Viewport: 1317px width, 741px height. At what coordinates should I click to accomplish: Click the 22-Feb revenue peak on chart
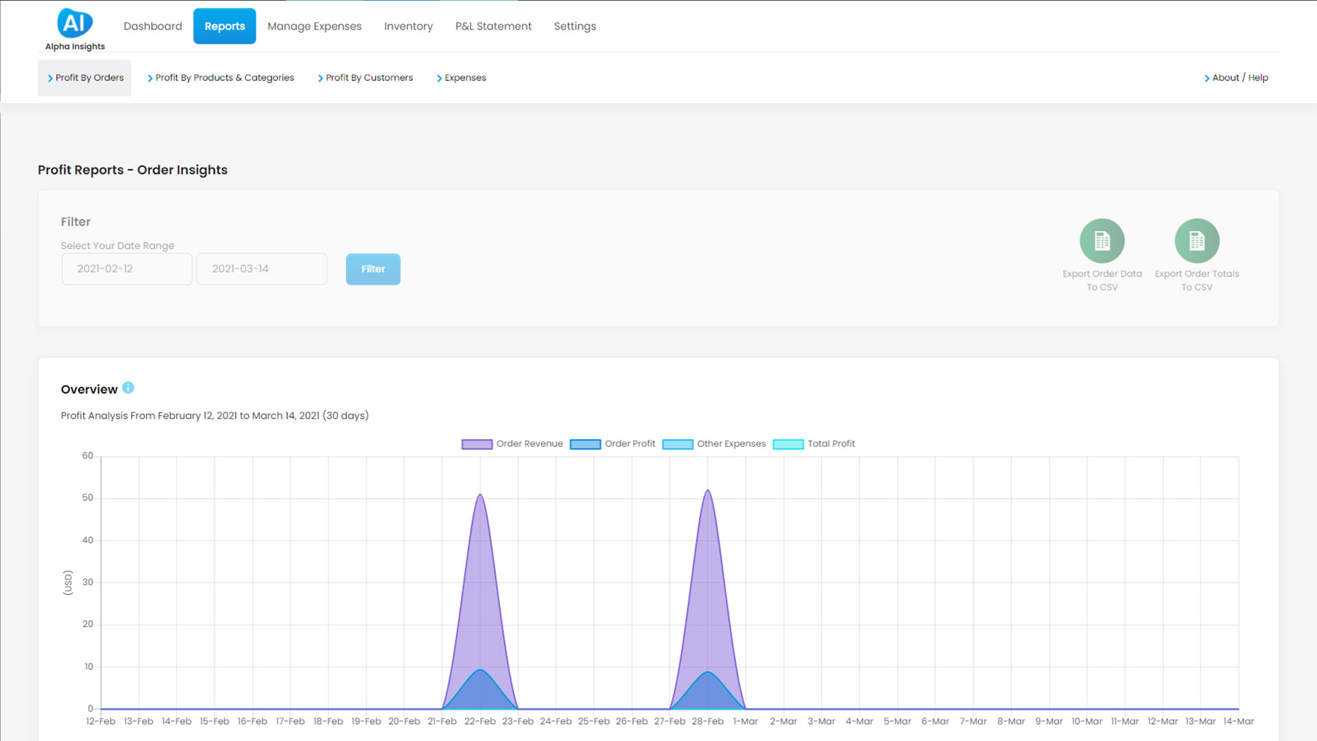tap(480, 495)
